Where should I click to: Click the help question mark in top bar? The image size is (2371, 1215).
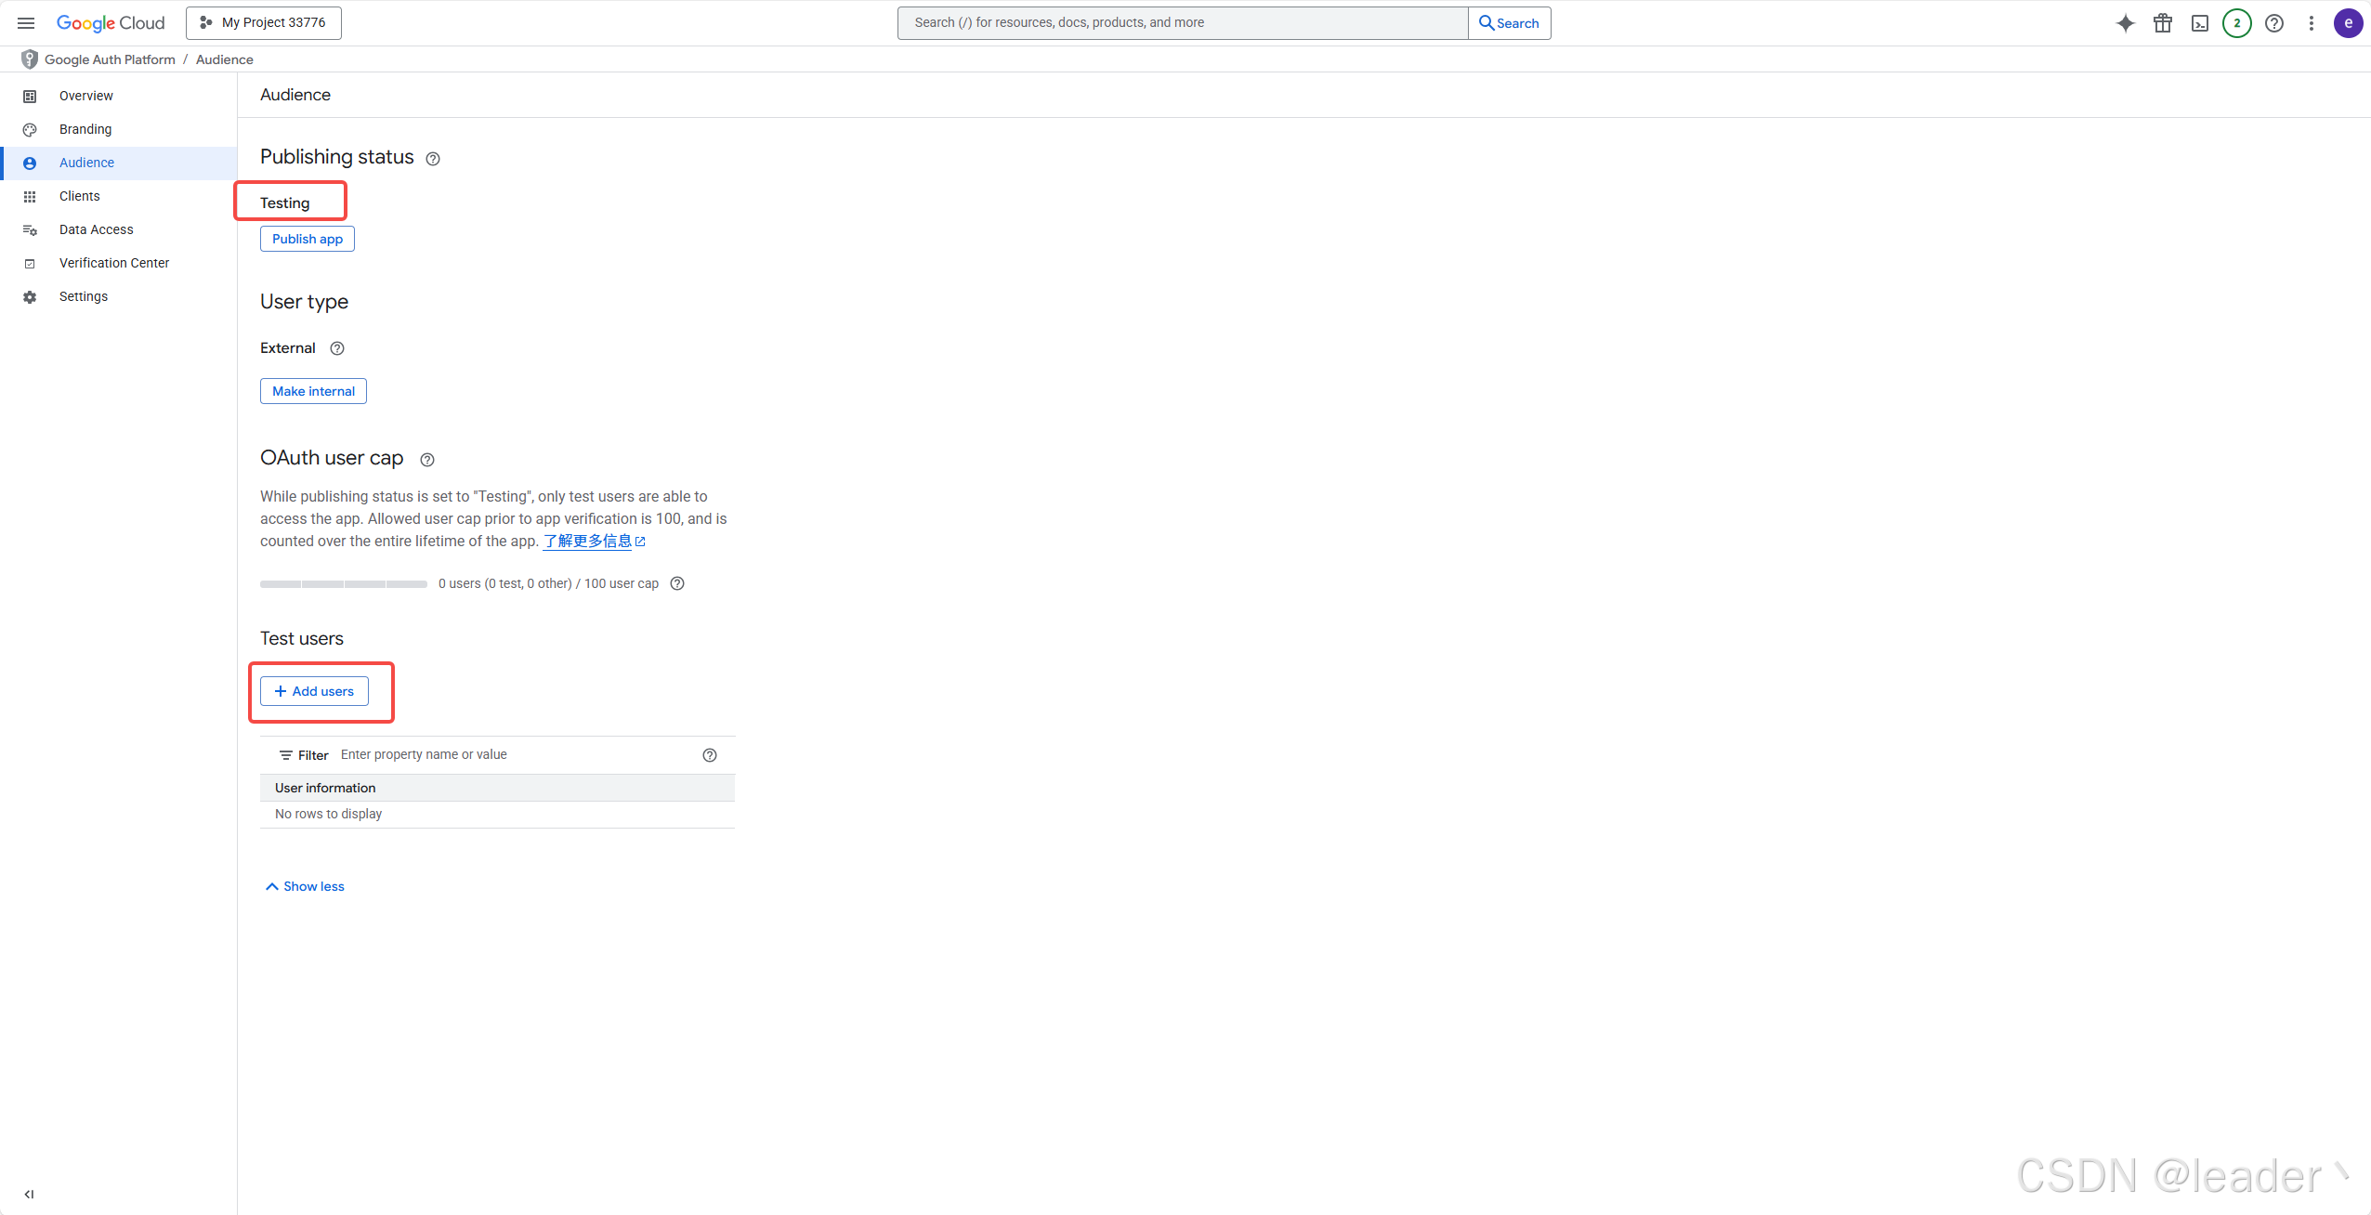[x=2274, y=23]
